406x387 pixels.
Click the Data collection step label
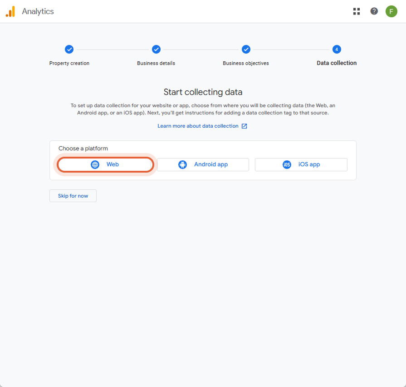tap(337, 63)
